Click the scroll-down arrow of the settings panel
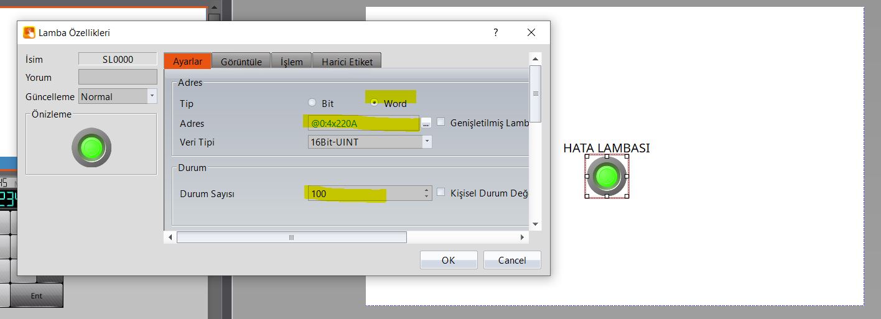Screen dimensions: 881x319 click(x=535, y=224)
